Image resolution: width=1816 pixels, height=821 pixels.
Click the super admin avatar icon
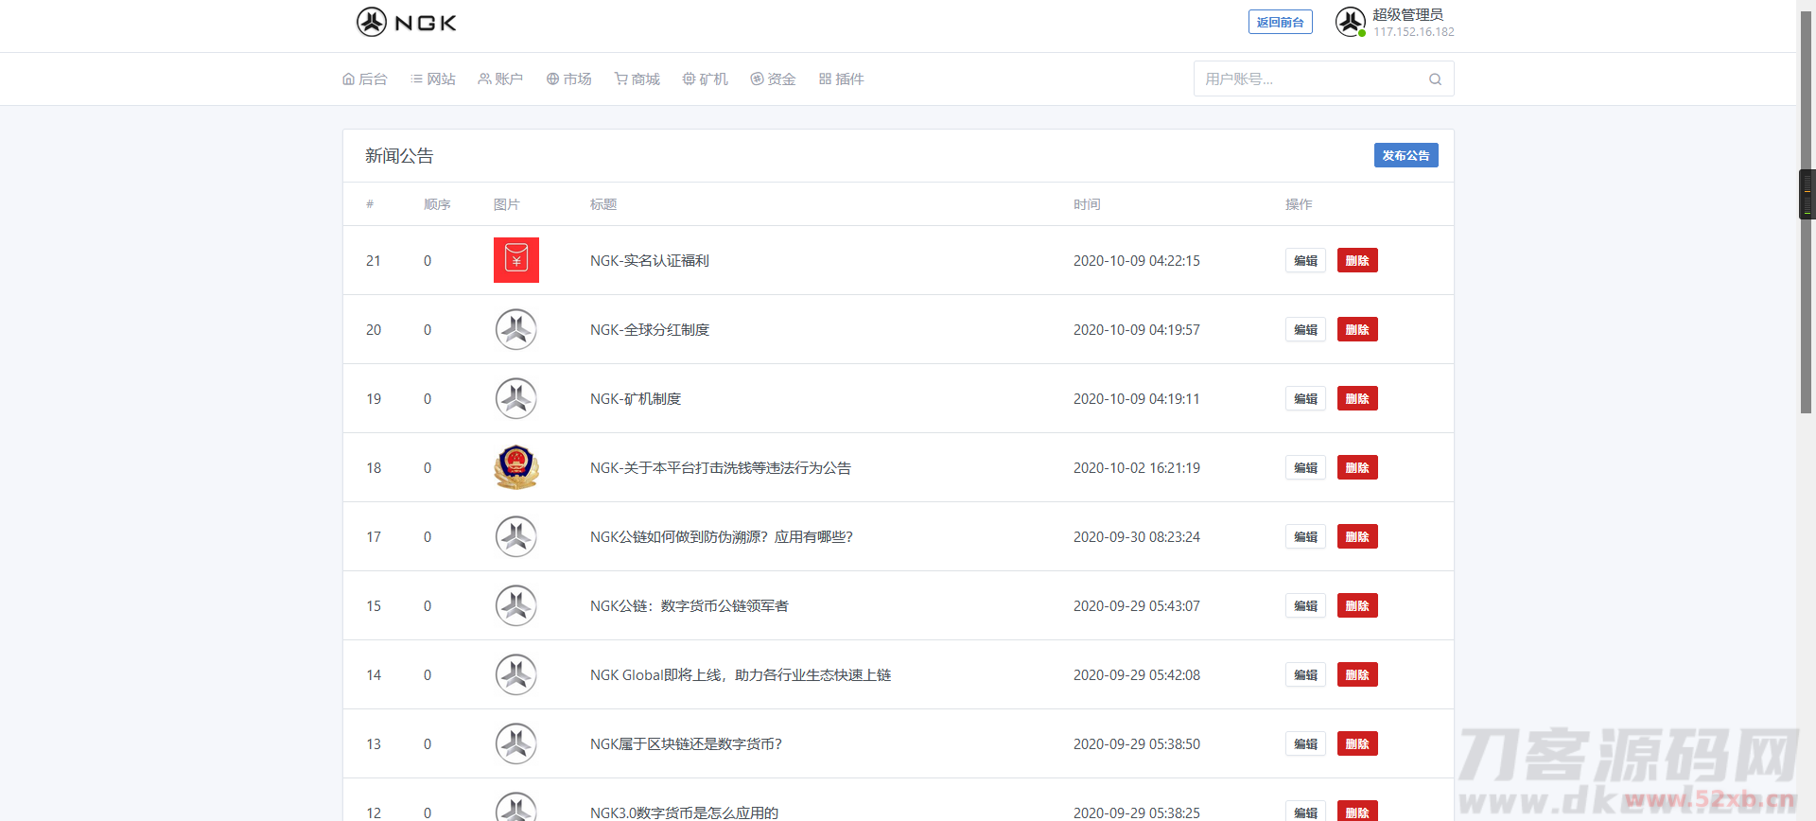[x=1350, y=22]
